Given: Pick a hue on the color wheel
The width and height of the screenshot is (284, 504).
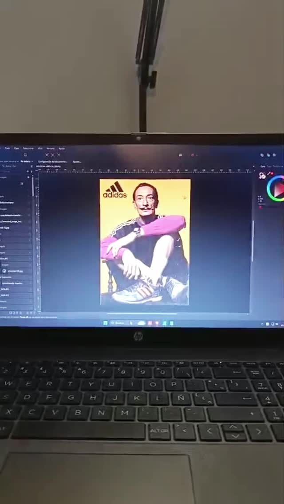Looking at the screenshot, I should point(269,189).
